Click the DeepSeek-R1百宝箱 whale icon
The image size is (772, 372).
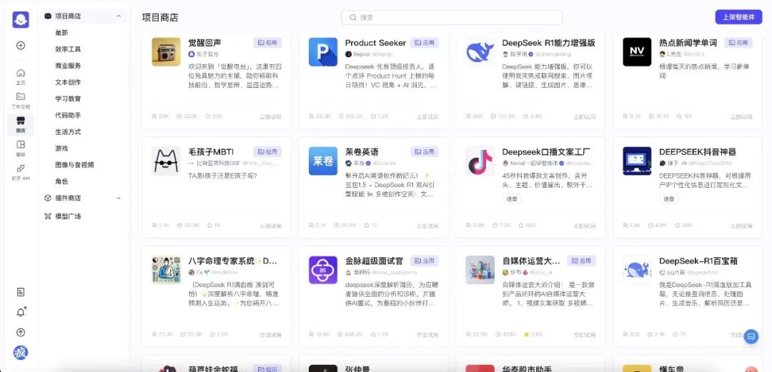click(x=637, y=270)
